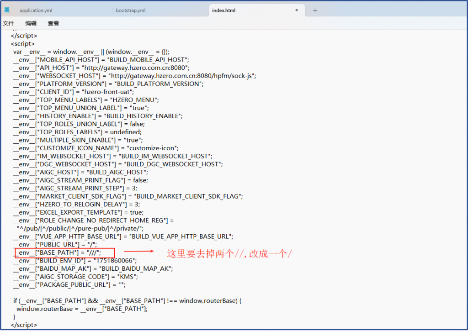Open the 编辑 (Edit) menu
Screen dimensions: 468x331
click(x=31, y=23)
